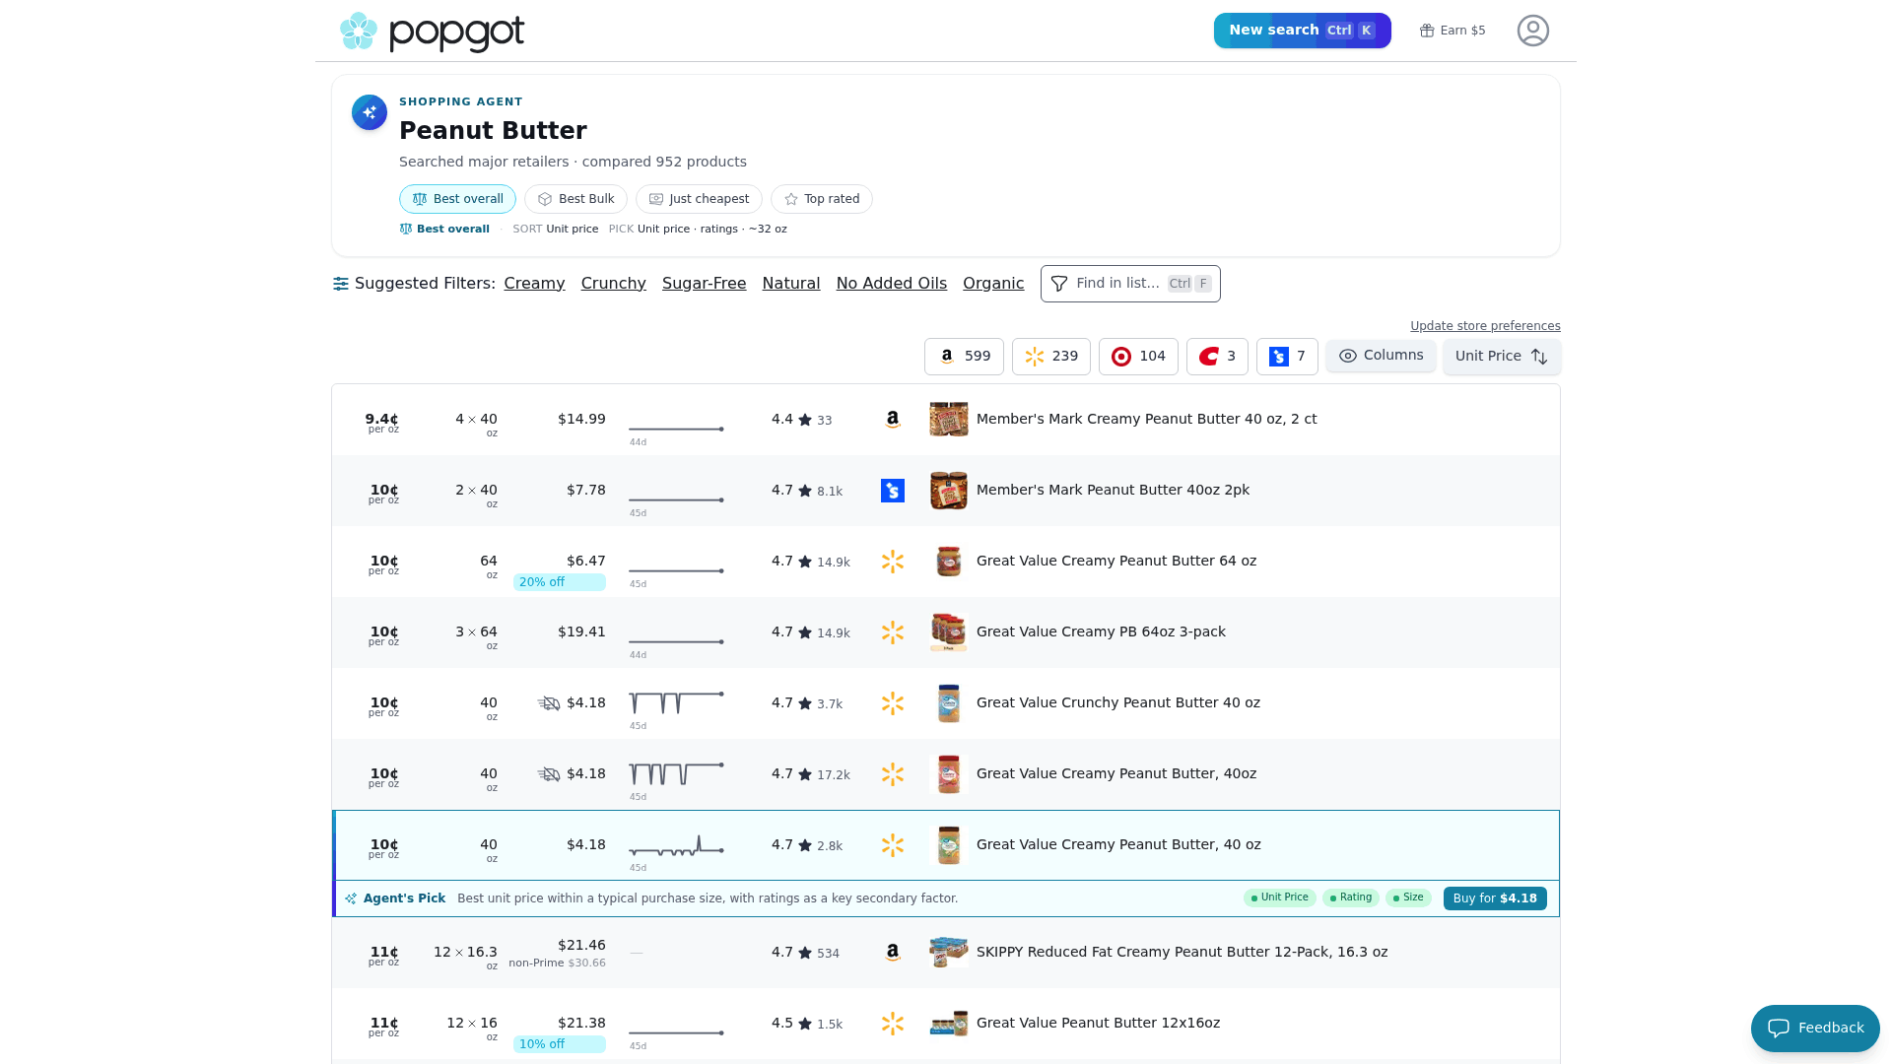1892x1064 pixels.
Task: Toggle Walmart store filter showing 239
Action: [x=1051, y=357]
